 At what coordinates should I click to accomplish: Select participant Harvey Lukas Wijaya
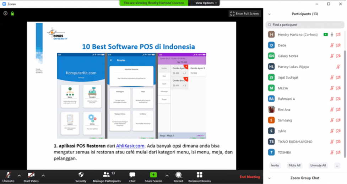[x=305, y=67]
